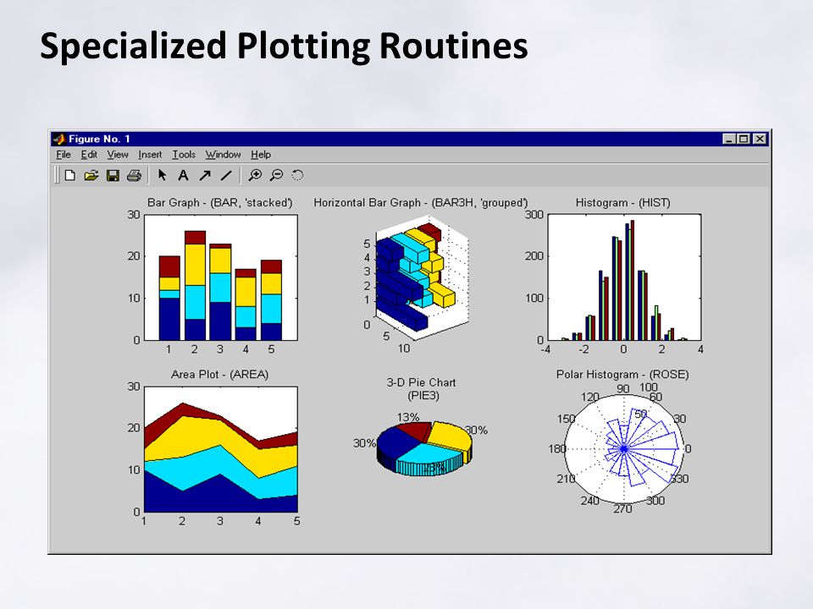The width and height of the screenshot is (813, 609).
Task: Click the 'Polar Histogram - (ROSE)' title
Action: 622,375
